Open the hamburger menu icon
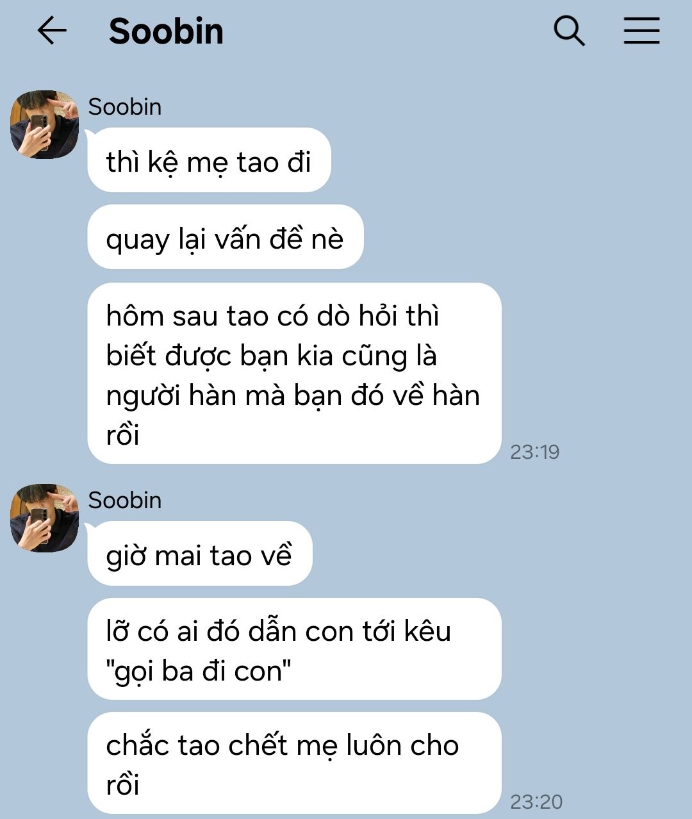The image size is (692, 819). 641,31
